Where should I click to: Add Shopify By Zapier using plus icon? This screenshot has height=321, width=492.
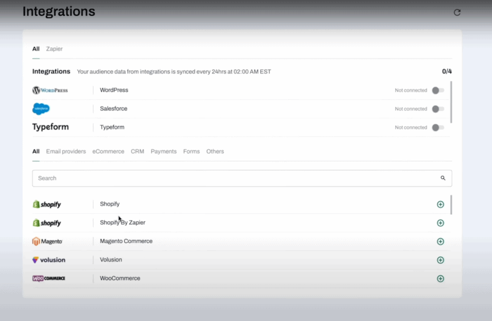[x=441, y=223]
